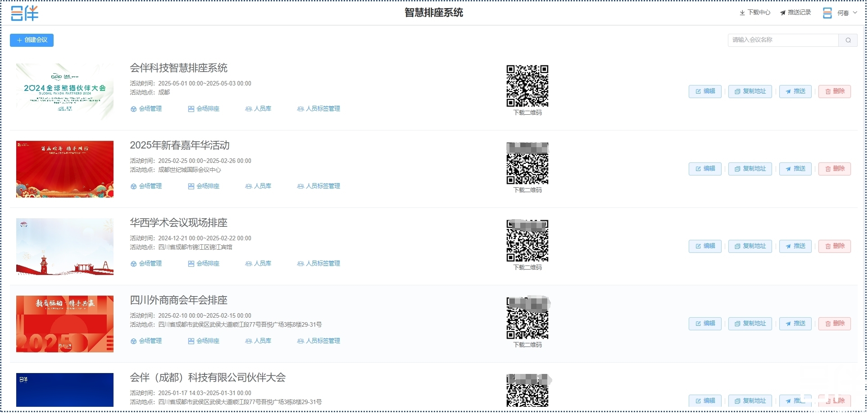Select title 华西学术会议现场排座
This screenshot has width=868, height=414.
pyautogui.click(x=178, y=223)
